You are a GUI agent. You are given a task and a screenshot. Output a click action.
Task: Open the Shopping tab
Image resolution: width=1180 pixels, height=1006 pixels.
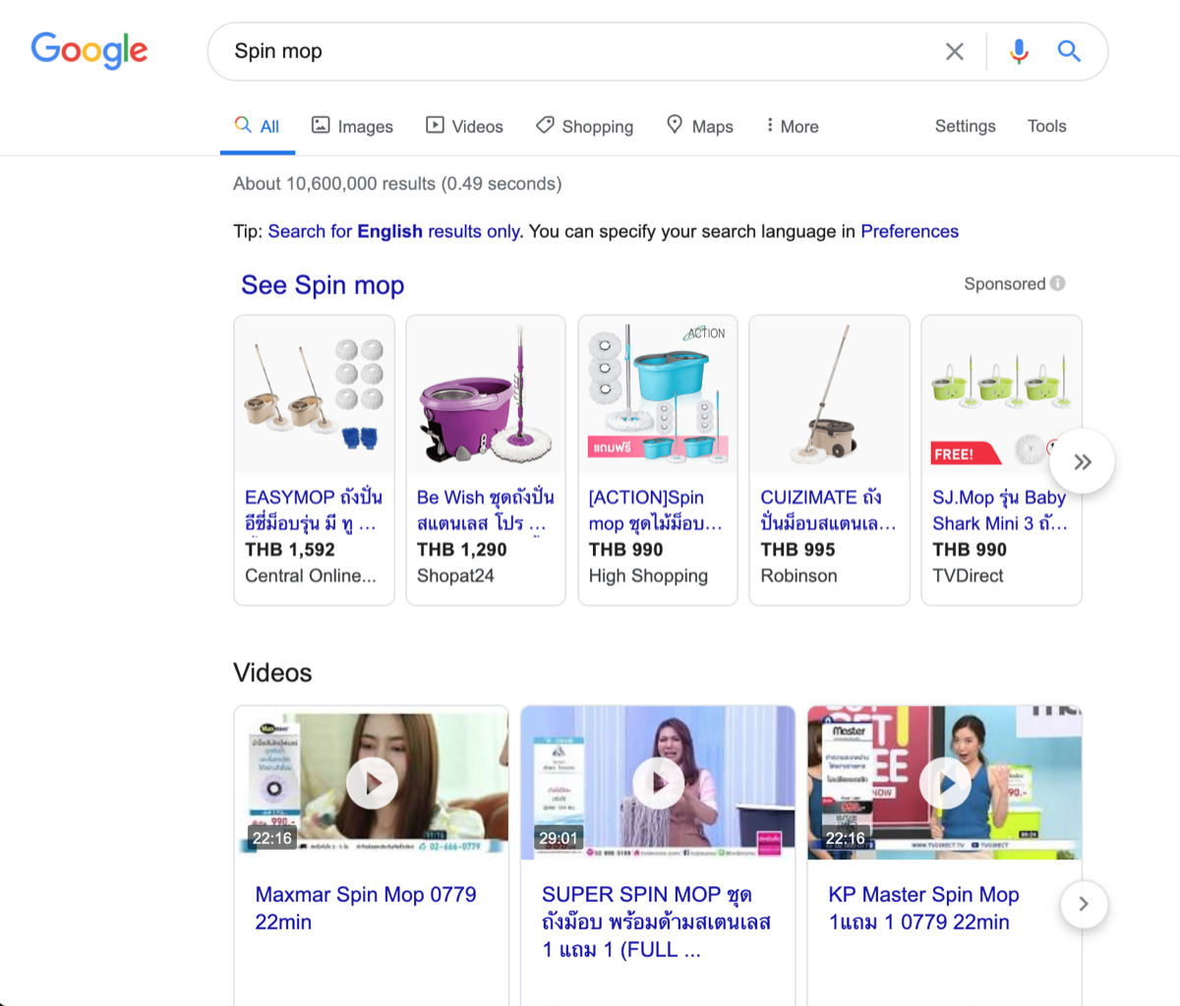click(x=584, y=127)
